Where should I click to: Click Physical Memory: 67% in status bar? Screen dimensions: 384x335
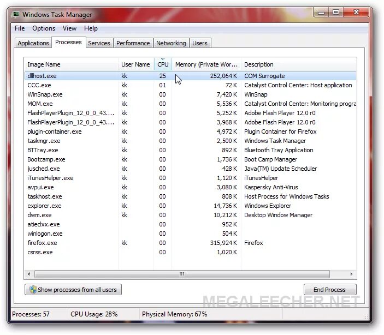point(175,314)
